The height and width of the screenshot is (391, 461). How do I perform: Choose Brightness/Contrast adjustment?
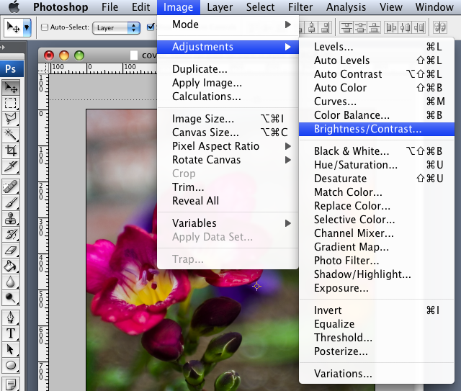(376, 129)
